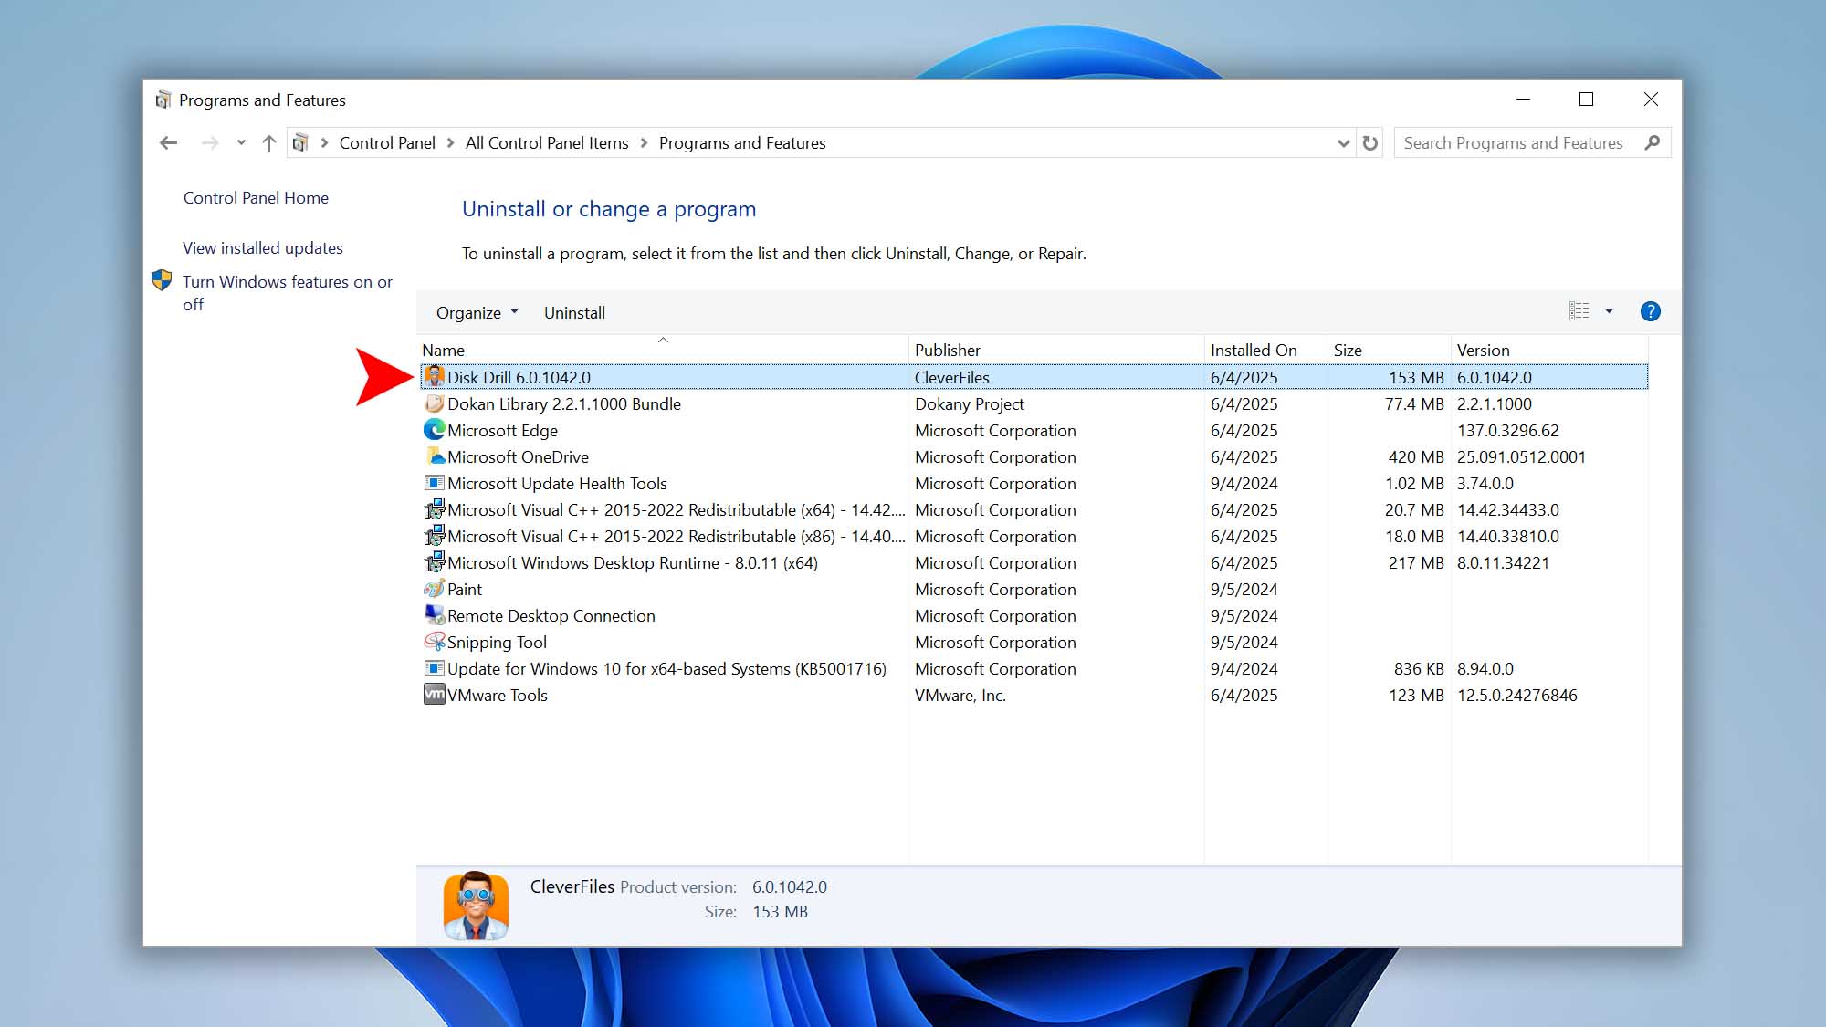The image size is (1826, 1027).
Task: Click the search magnifier icon
Action: [x=1652, y=142]
